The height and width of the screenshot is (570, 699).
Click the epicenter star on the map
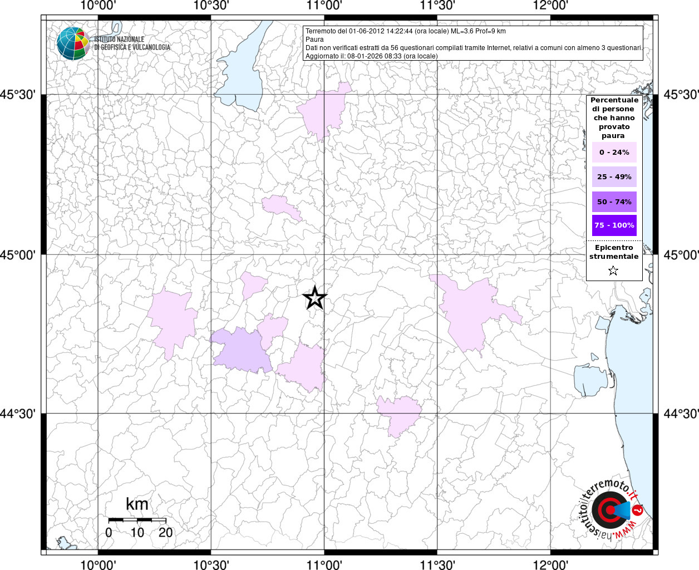point(314,298)
